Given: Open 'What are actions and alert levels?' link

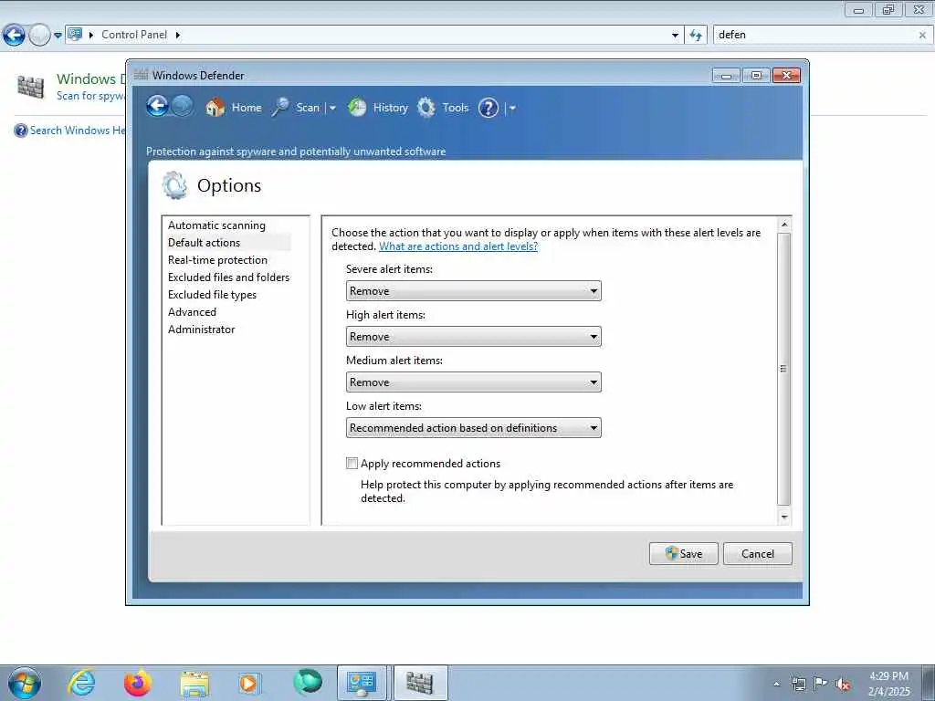Looking at the screenshot, I should coord(458,246).
